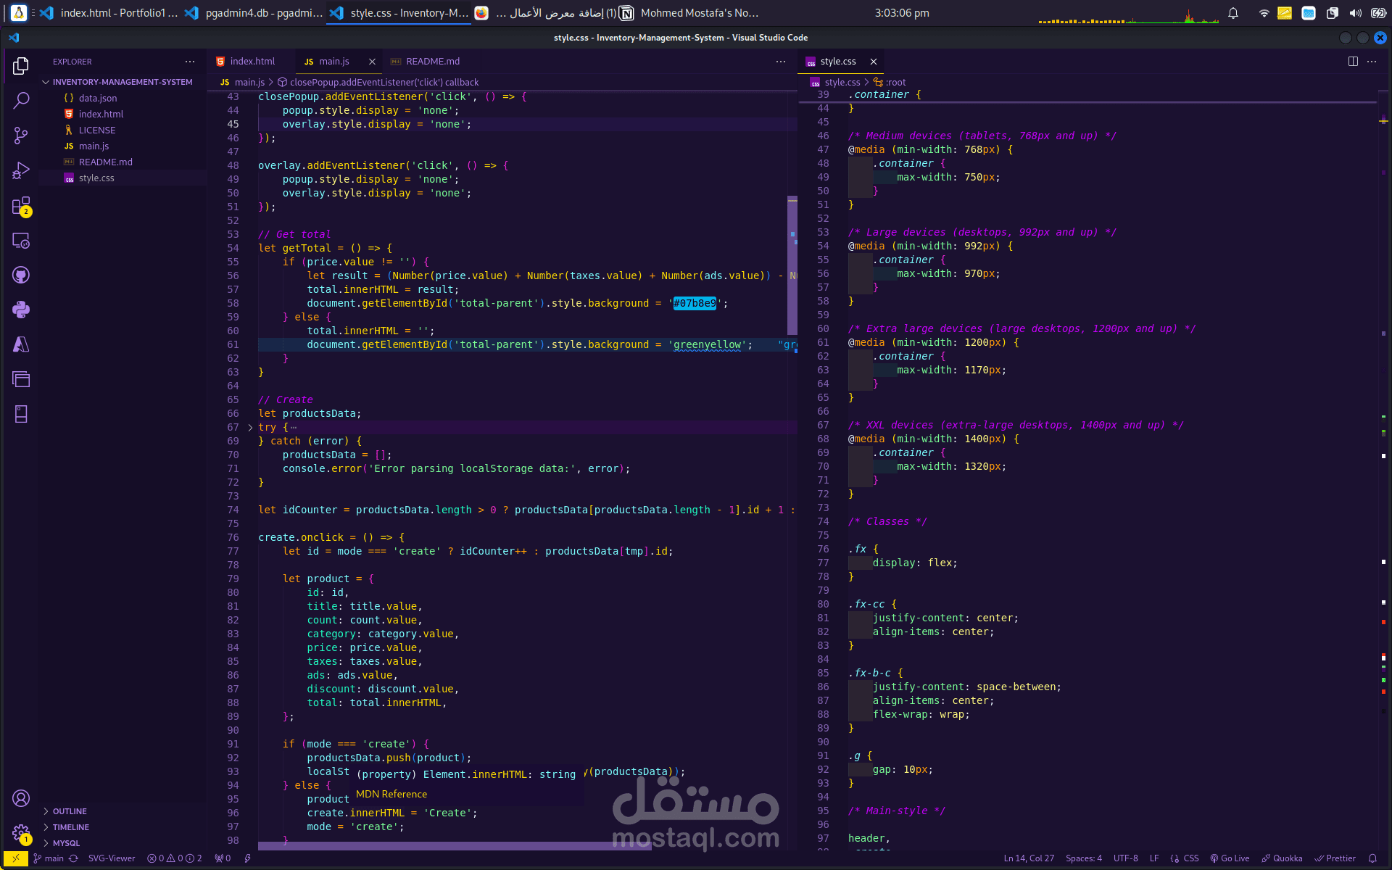Open the Source Control view
The image size is (1392, 870).
(x=21, y=136)
